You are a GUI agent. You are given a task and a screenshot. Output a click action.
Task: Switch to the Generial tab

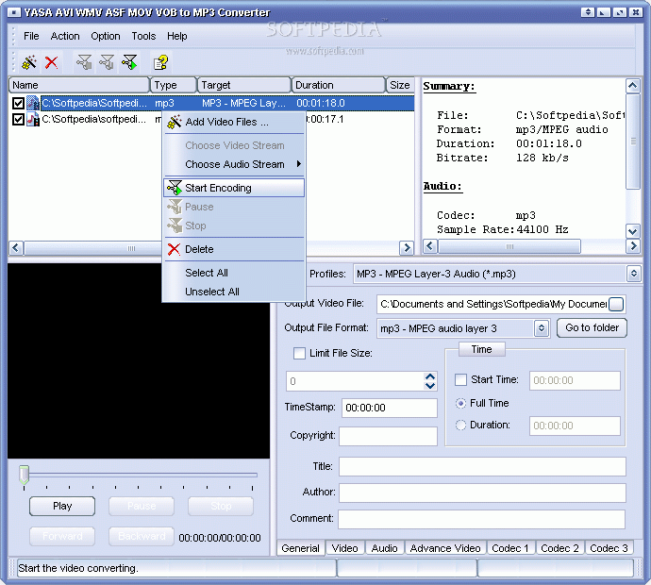pyautogui.click(x=301, y=548)
